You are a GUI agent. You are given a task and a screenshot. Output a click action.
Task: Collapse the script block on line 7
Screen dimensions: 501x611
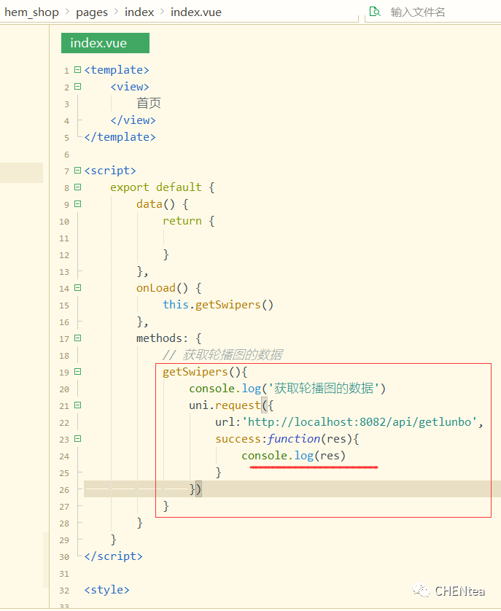click(77, 171)
